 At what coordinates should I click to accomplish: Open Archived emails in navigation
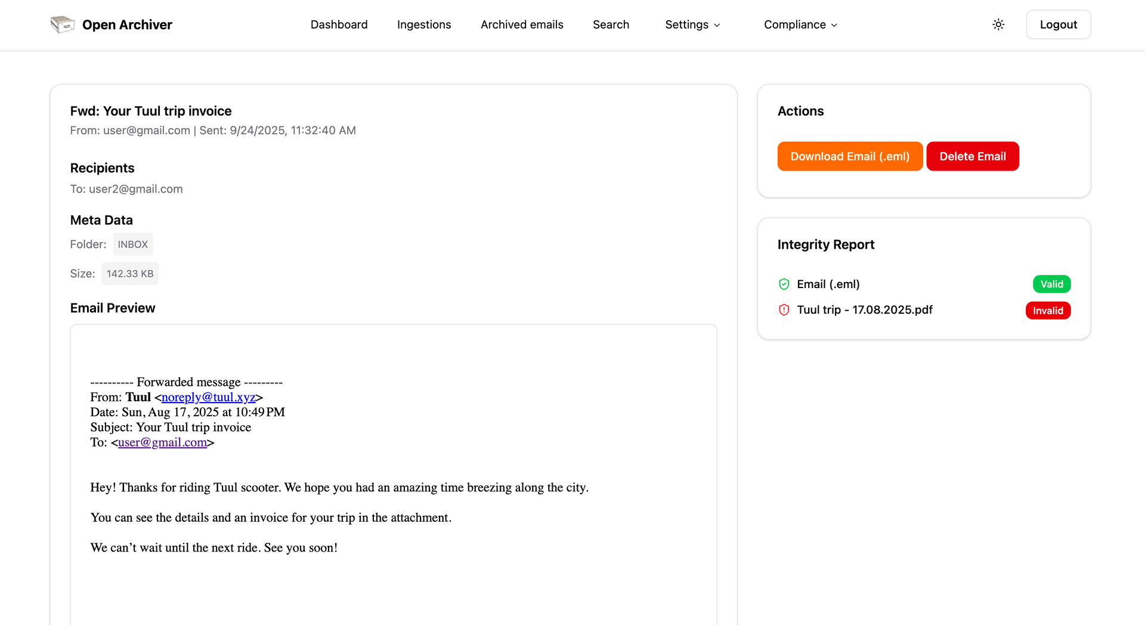tap(522, 24)
